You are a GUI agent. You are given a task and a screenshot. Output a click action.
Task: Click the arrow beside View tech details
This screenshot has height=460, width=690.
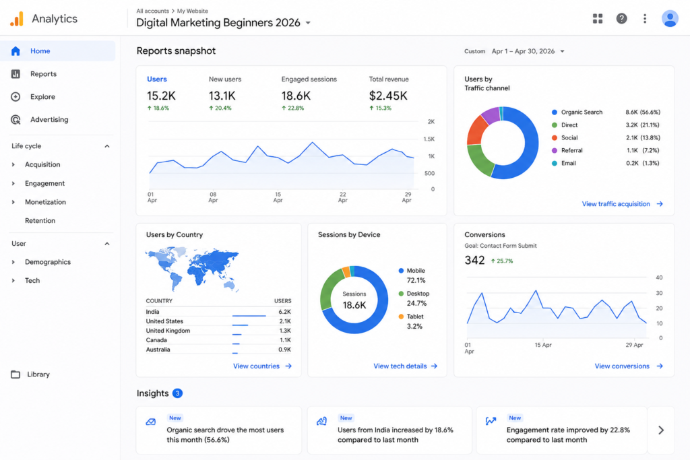pyautogui.click(x=435, y=366)
